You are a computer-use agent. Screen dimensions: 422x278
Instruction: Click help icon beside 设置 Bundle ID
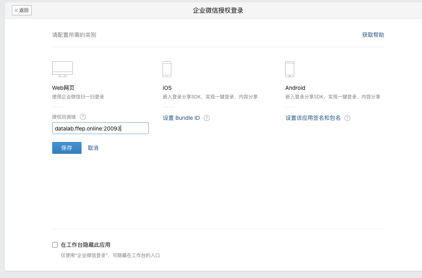coord(206,118)
